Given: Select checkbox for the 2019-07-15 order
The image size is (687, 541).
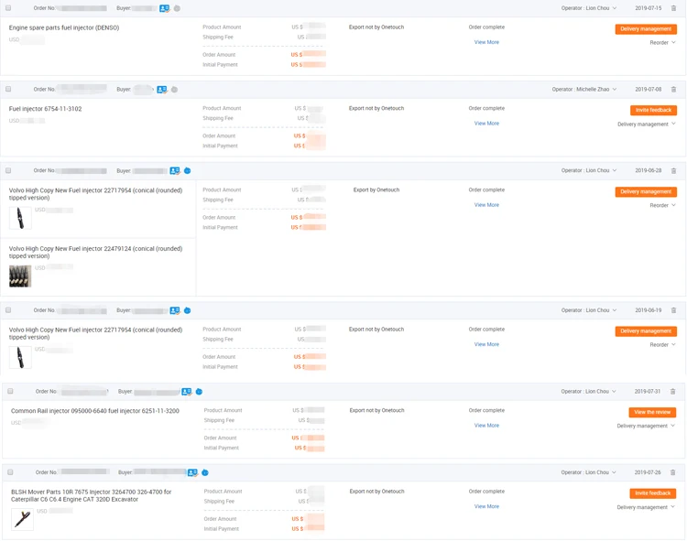Looking at the screenshot, I should click(8, 8).
